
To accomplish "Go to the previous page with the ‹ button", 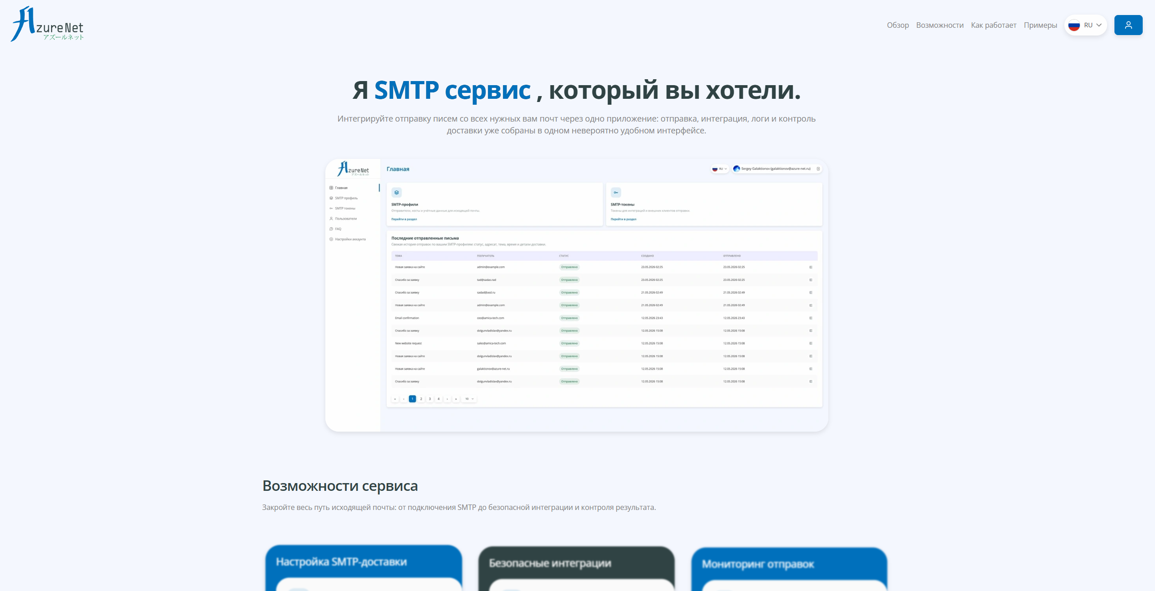I will (x=404, y=399).
